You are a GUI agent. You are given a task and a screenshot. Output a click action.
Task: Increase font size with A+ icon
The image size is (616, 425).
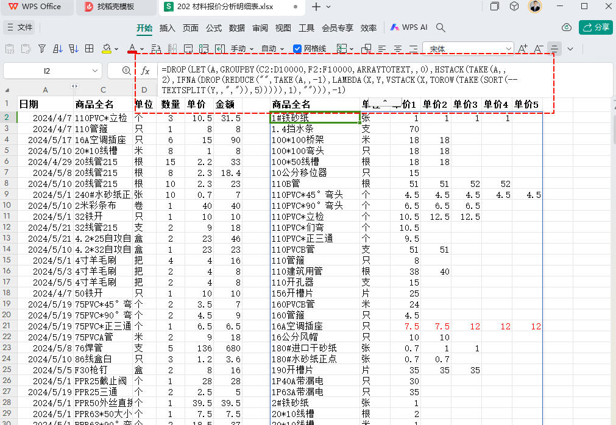coord(523,49)
